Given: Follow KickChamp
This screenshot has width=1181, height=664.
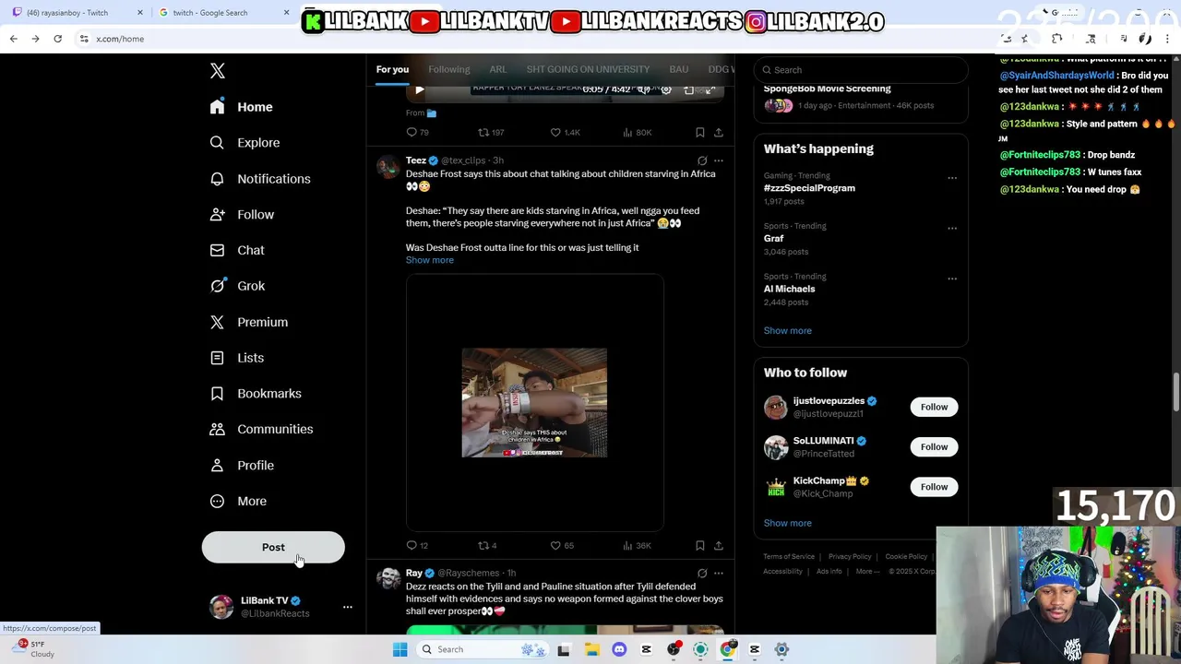Looking at the screenshot, I should pos(934,487).
